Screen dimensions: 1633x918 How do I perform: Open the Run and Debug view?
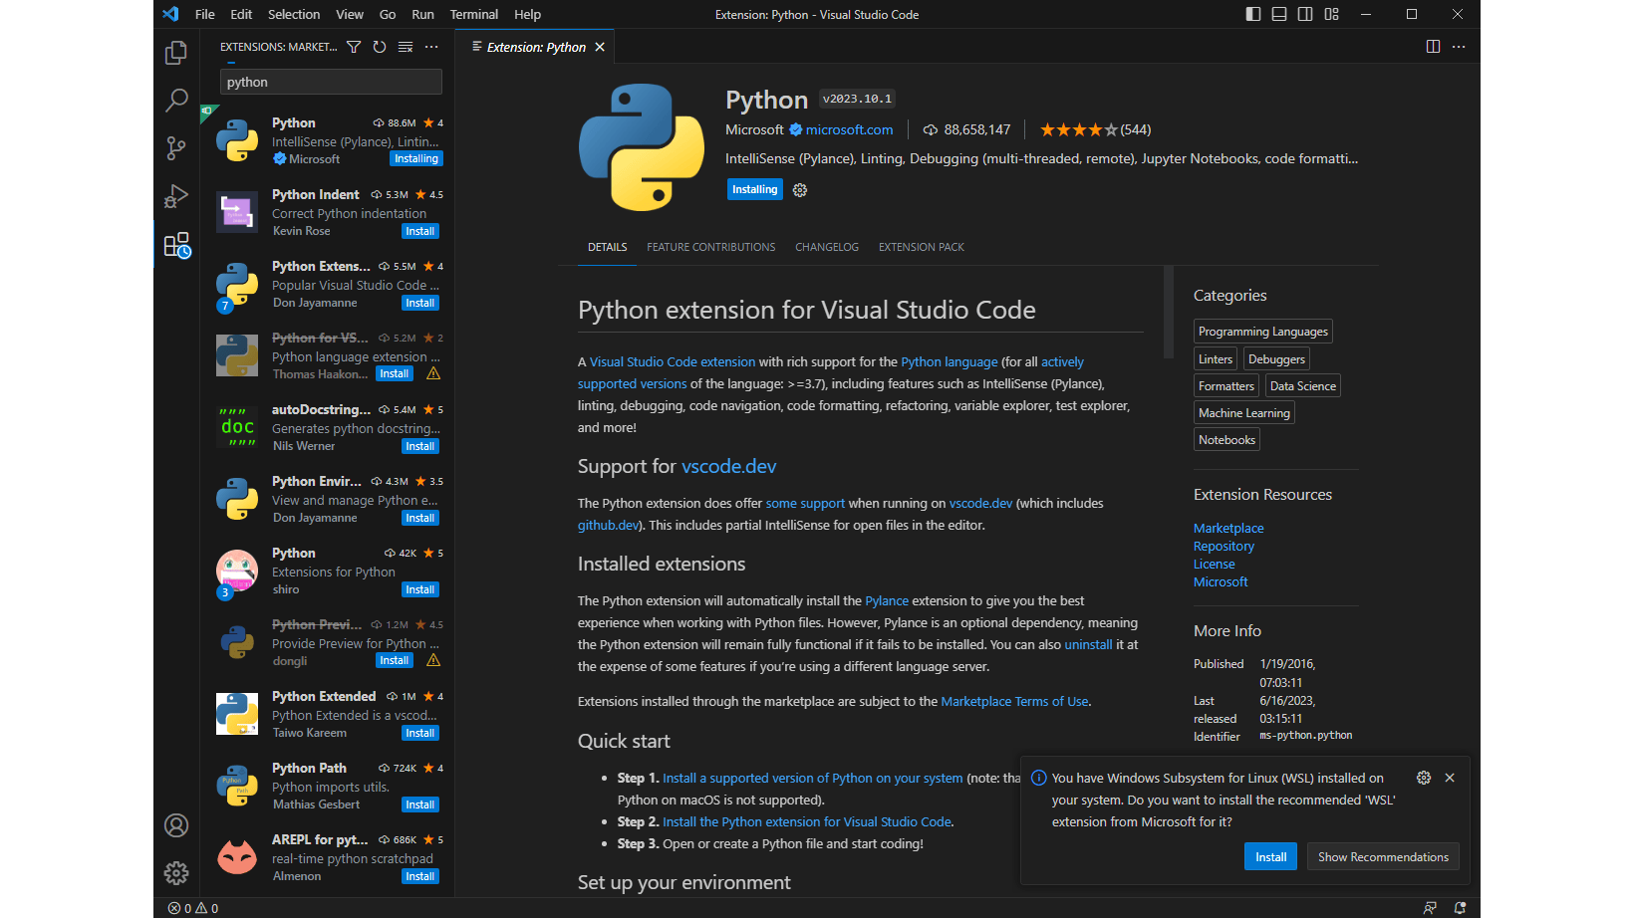[176, 196]
